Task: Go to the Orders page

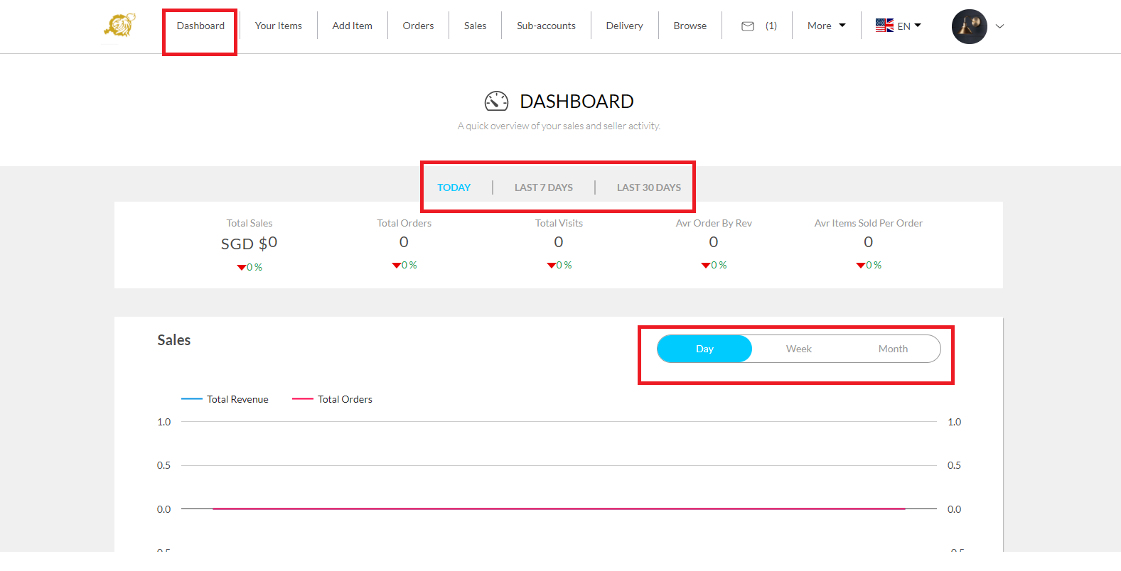Action: click(x=418, y=26)
